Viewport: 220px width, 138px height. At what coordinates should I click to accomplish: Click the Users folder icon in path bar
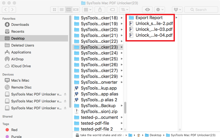pyautogui.click(x=130, y=135)
